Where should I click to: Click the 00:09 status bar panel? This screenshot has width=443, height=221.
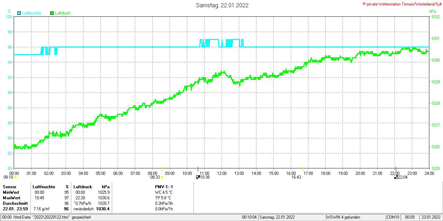(x=410, y=217)
